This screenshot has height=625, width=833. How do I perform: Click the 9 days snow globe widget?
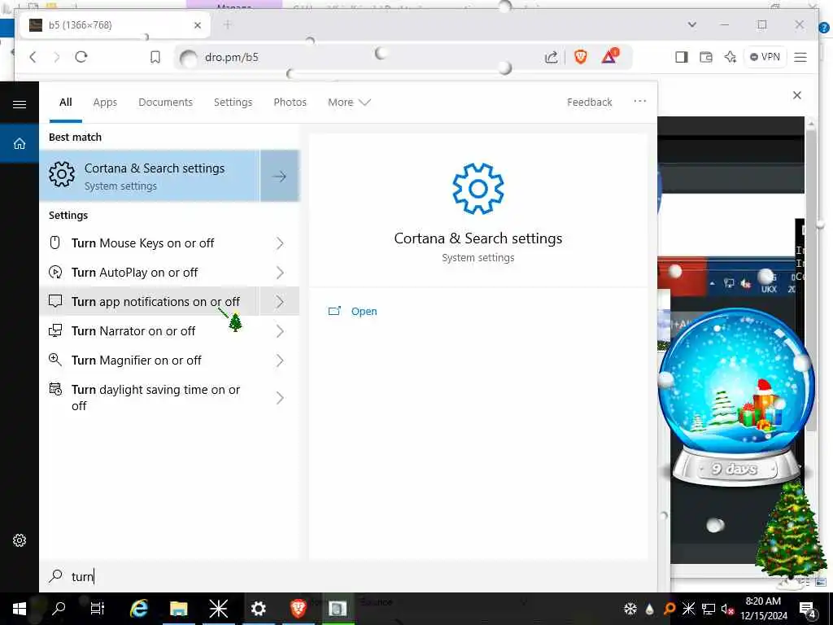735,397
